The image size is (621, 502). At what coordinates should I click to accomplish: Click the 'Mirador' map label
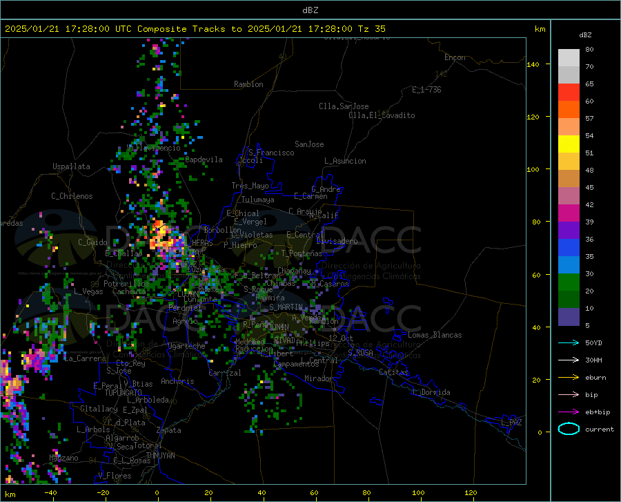click(318, 378)
